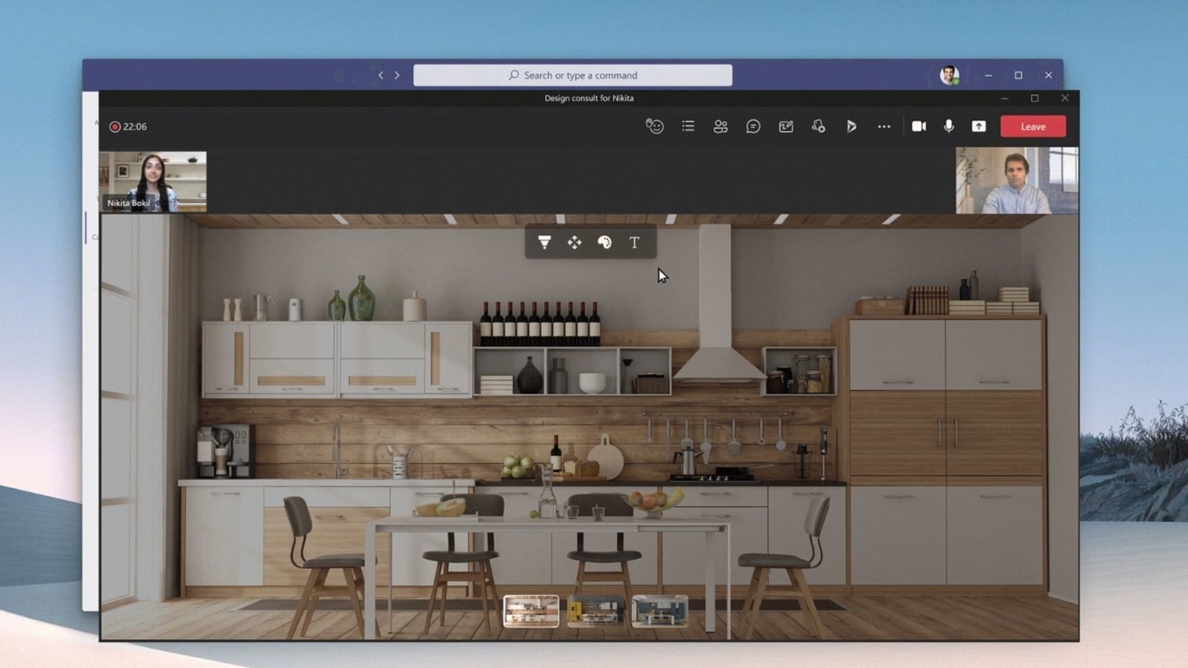Select the paint fill tool in design toolbar
Viewport: 1188px width, 668px height.
(x=544, y=243)
